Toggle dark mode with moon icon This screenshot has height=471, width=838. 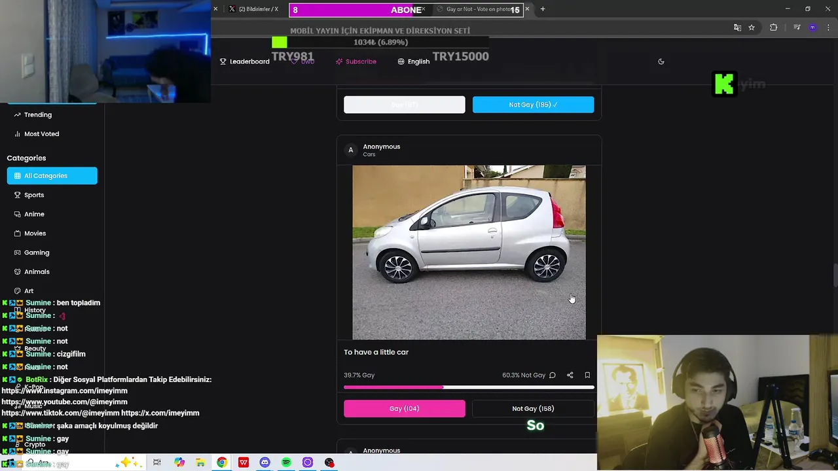[661, 61]
